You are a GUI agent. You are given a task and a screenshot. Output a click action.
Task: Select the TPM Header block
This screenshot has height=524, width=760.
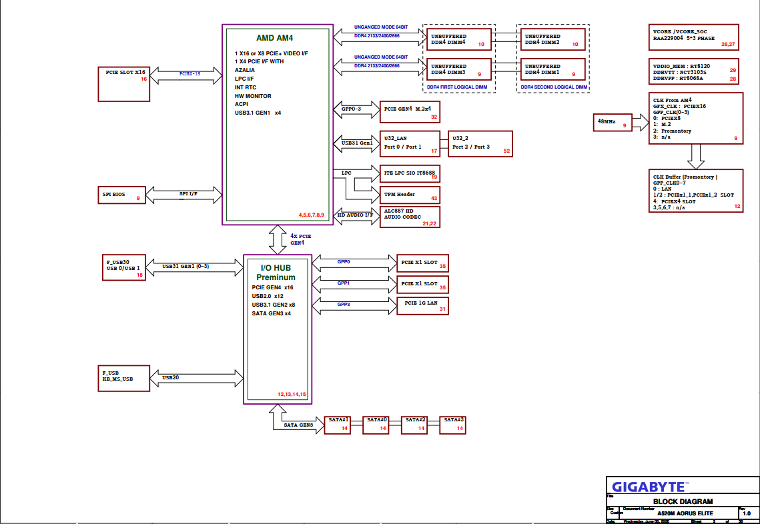(x=410, y=195)
